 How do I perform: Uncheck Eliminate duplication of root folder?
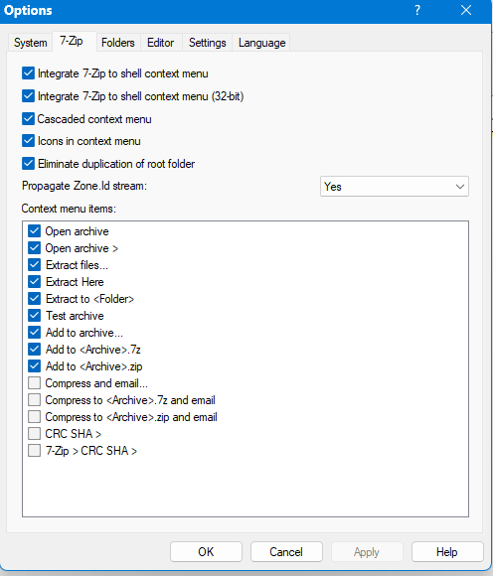click(28, 164)
